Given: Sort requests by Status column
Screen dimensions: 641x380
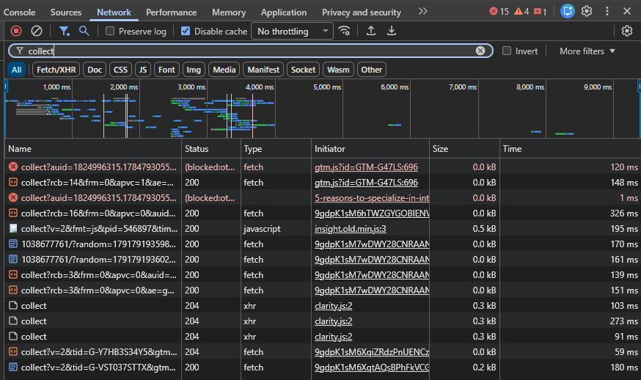Looking at the screenshot, I should [x=211, y=149].
